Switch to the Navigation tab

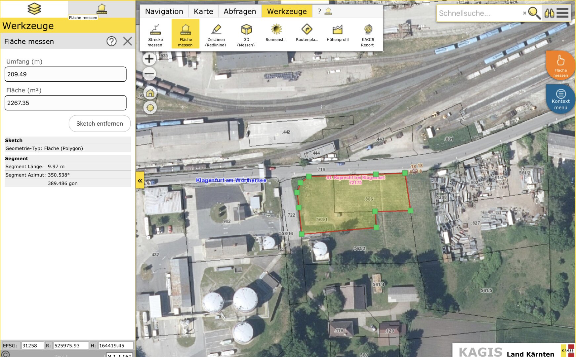tap(164, 11)
